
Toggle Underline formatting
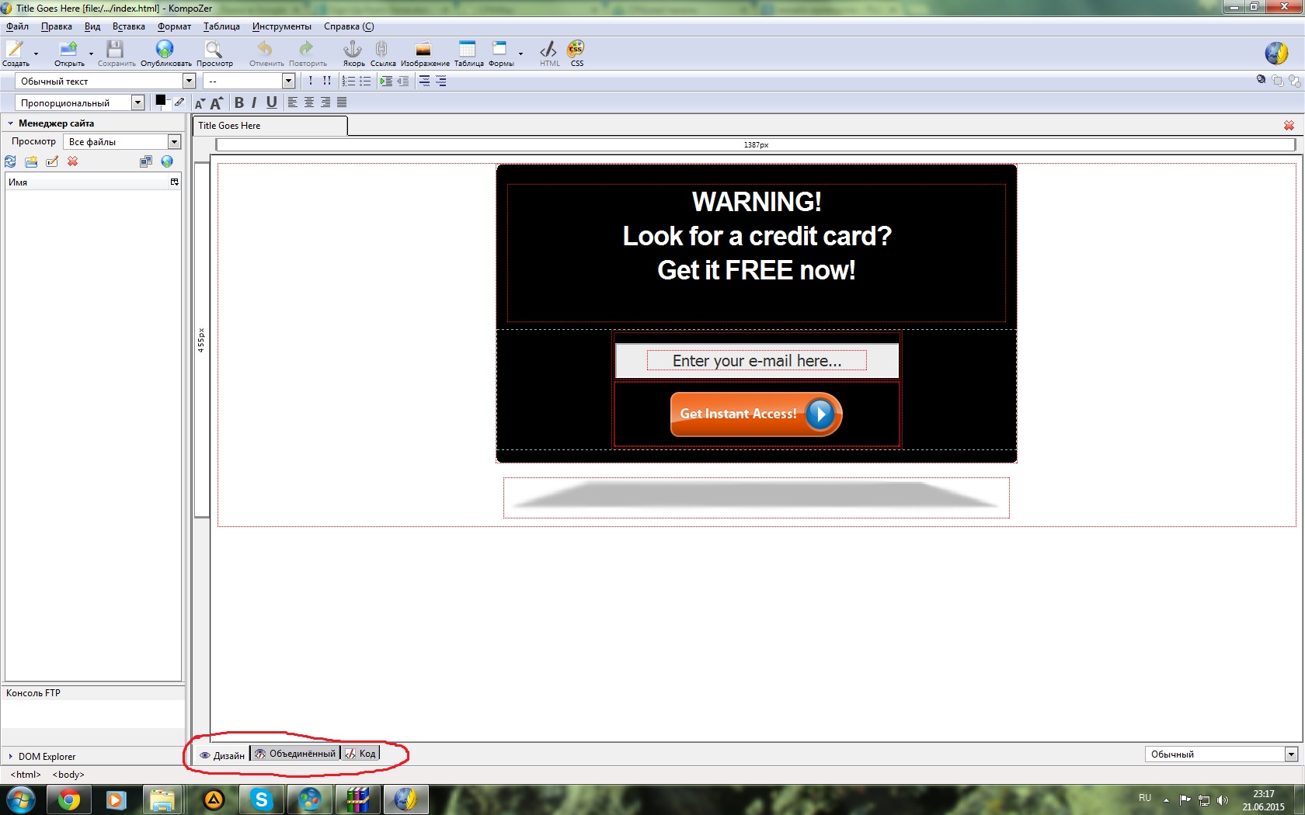click(271, 102)
